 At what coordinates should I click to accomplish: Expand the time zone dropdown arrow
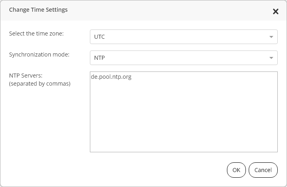point(271,37)
